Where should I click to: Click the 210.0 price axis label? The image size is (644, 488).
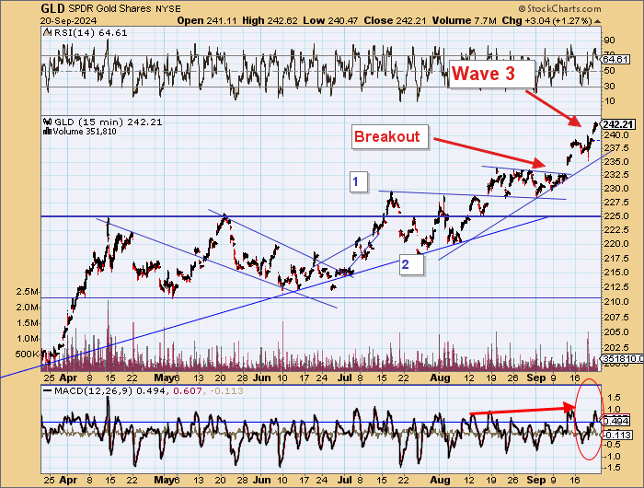coord(616,302)
